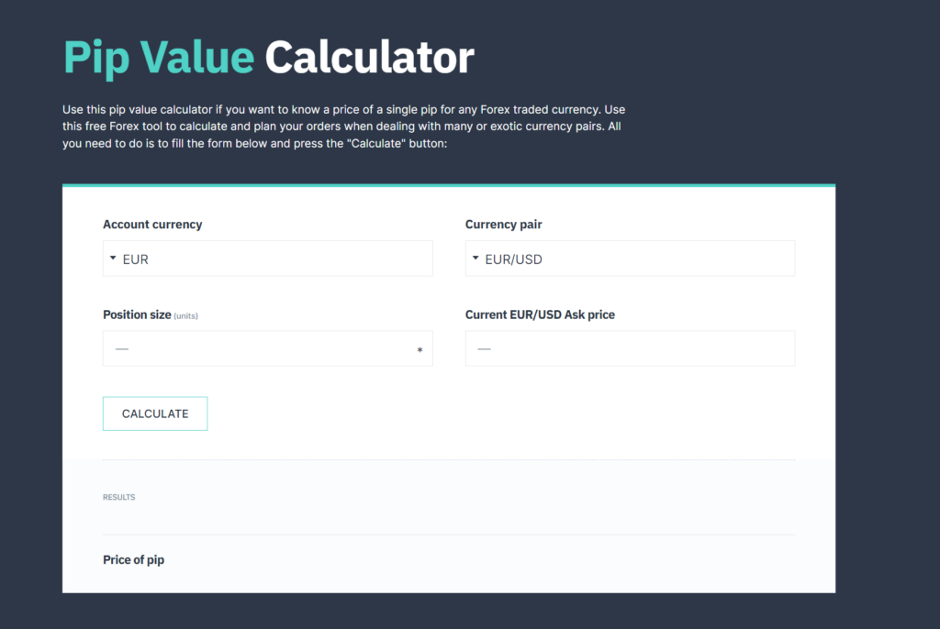The height and width of the screenshot is (629, 940).
Task: Click the teal "Pip Value" heading words
Action: tap(159, 57)
